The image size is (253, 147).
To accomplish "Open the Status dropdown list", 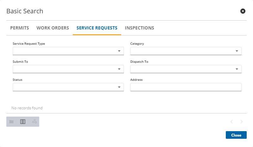I will click(x=119, y=87).
